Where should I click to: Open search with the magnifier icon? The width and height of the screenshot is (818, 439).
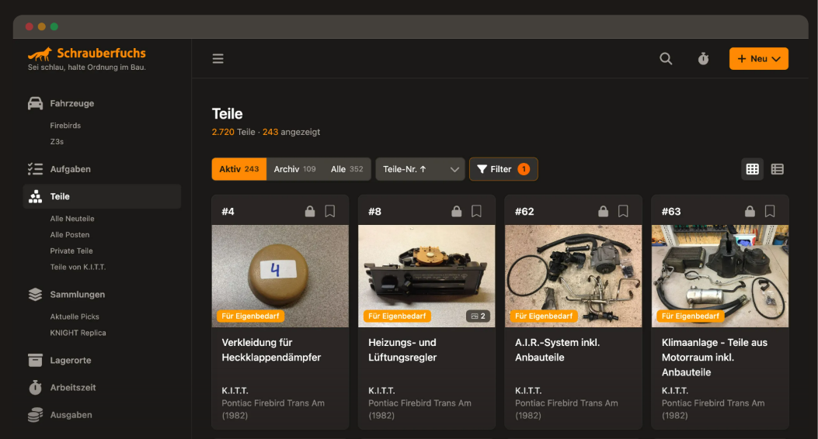666,58
